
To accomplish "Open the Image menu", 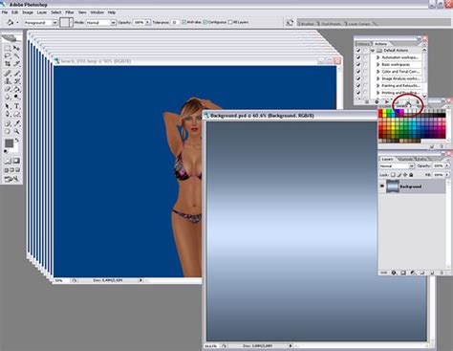I will (28, 12).
